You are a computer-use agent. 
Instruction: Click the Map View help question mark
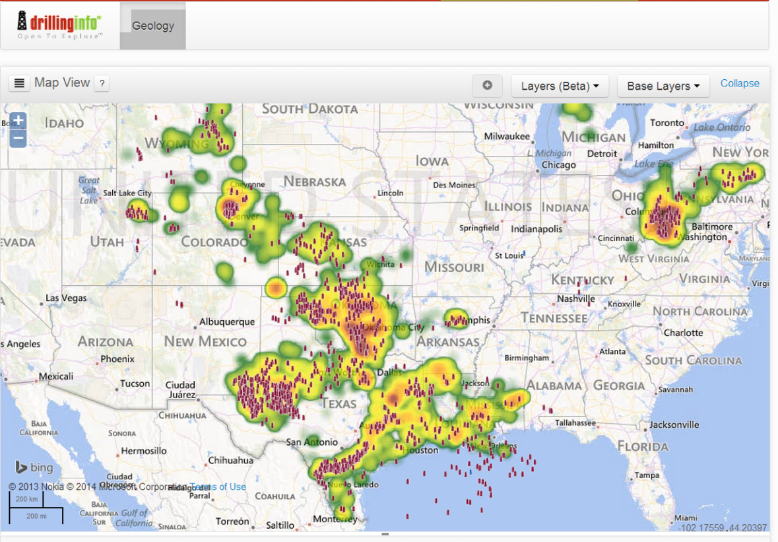pos(102,84)
